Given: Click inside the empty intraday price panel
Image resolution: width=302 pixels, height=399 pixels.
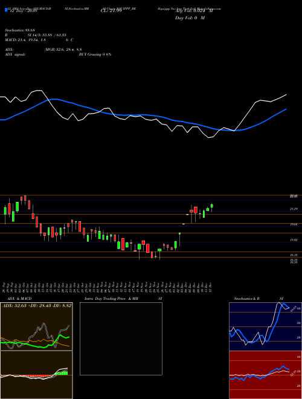Looking at the screenshot, I should [x=121, y=339].
